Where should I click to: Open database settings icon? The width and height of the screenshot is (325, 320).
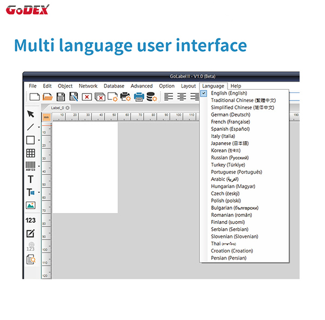click(152, 97)
